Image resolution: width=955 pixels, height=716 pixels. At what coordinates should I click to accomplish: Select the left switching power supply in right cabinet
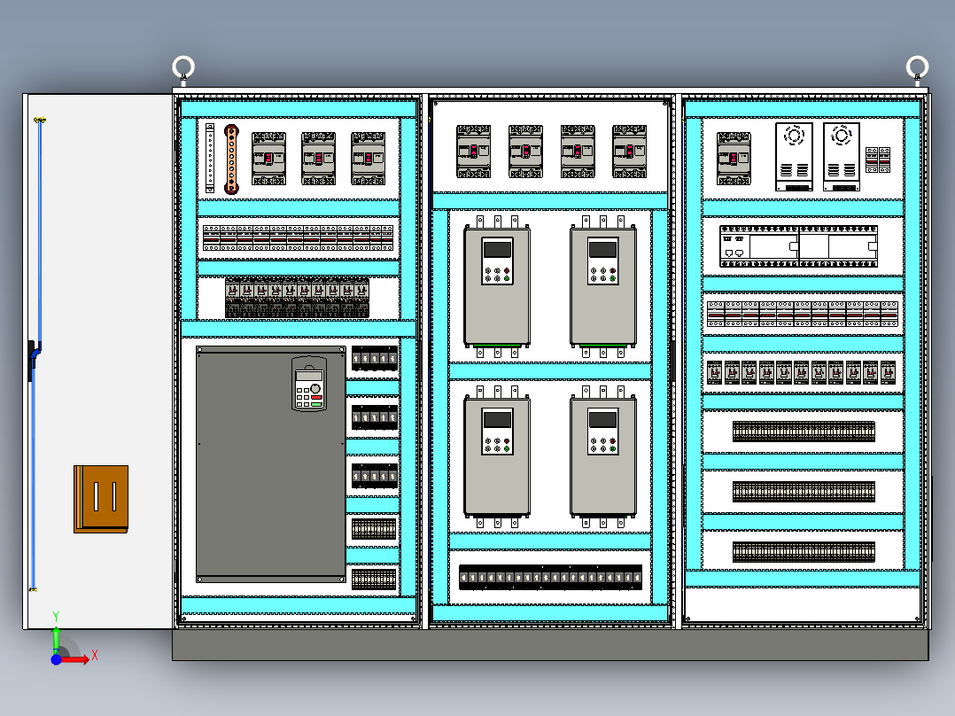point(794,157)
